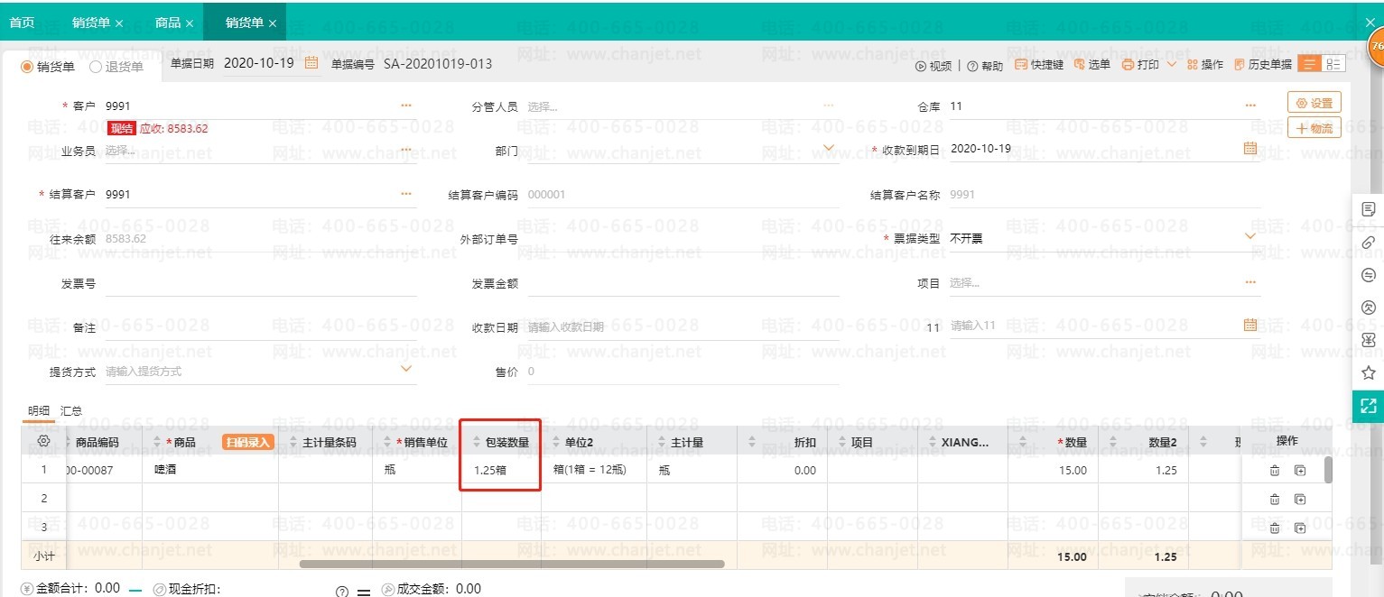Open lookup for 业务员 field
Screen dimensions: 1384x597
(x=406, y=150)
